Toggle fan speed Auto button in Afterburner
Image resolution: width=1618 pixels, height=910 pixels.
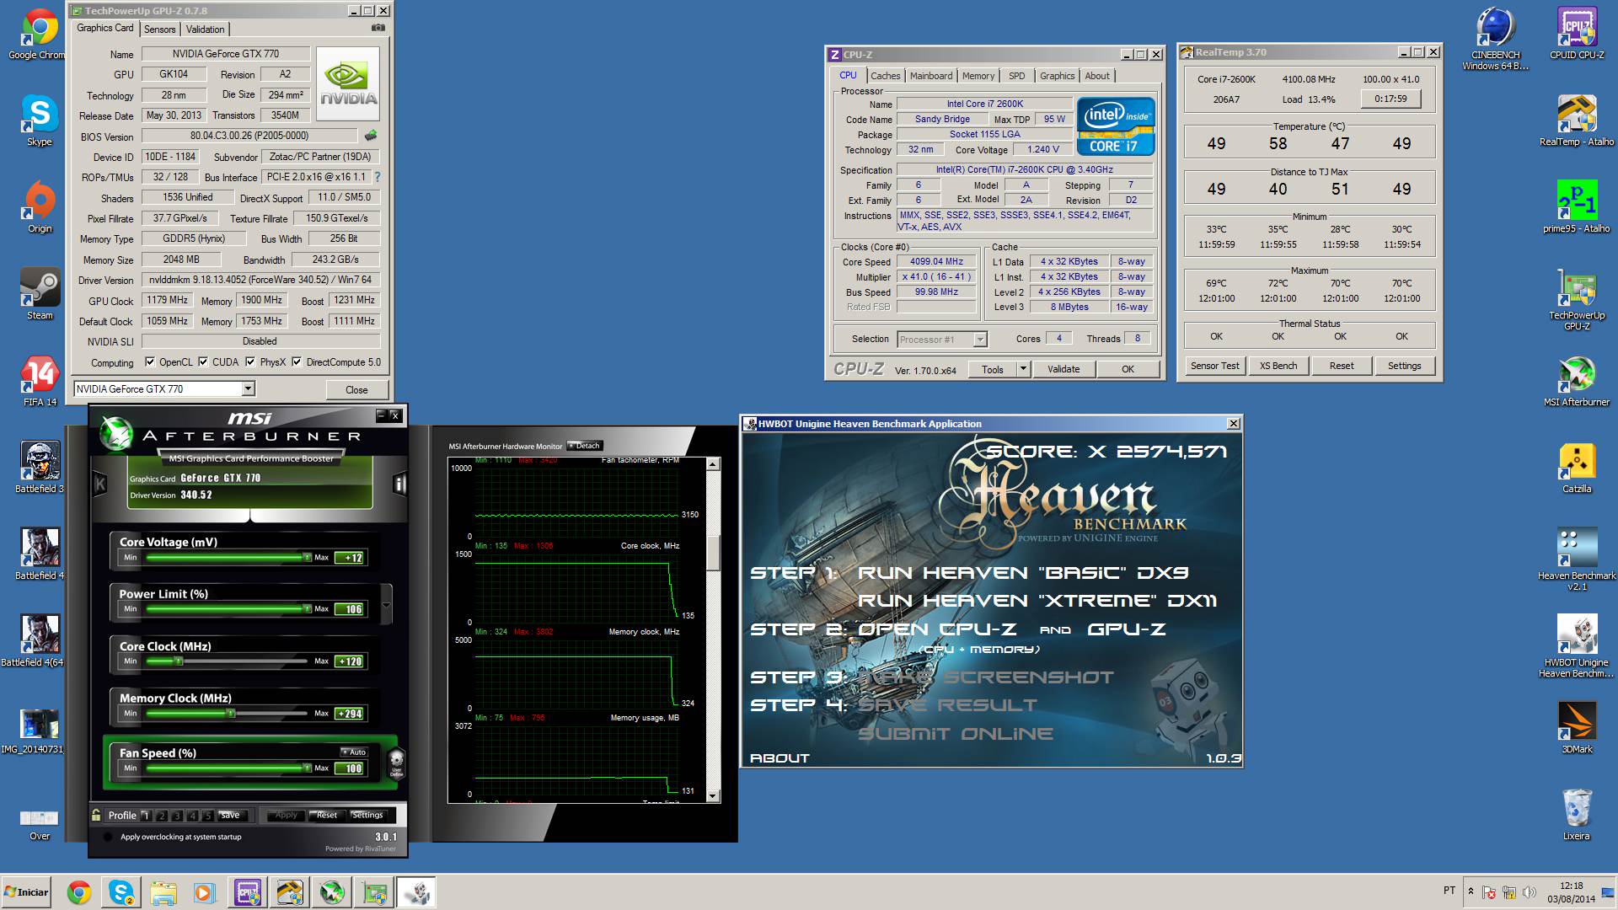click(x=355, y=752)
